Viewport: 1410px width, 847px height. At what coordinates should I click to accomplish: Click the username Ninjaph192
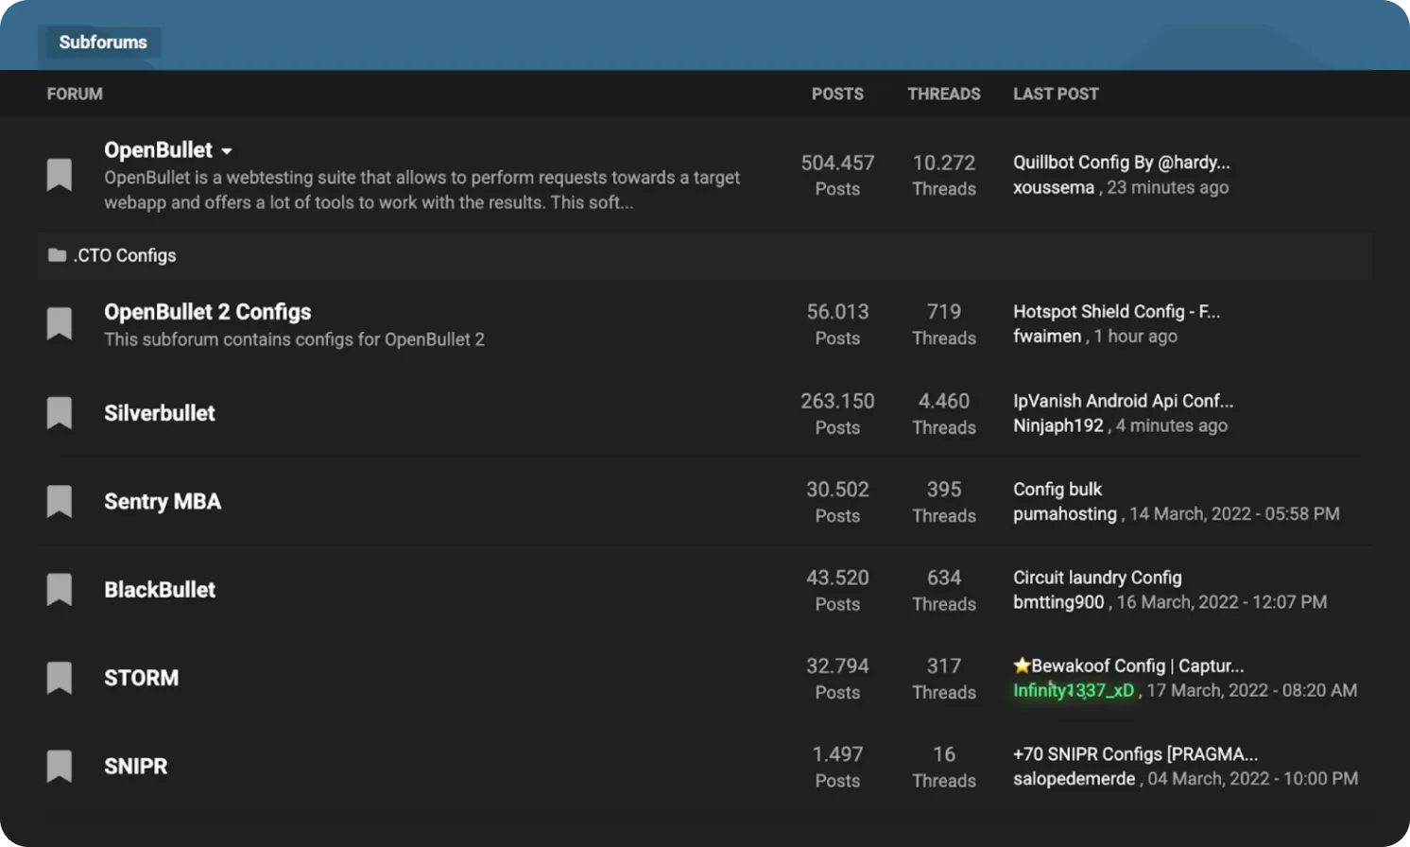click(x=1057, y=425)
